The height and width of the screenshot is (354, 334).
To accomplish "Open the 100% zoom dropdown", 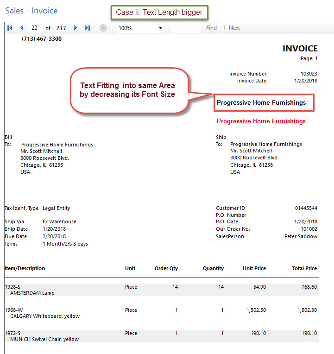I will 160,28.
